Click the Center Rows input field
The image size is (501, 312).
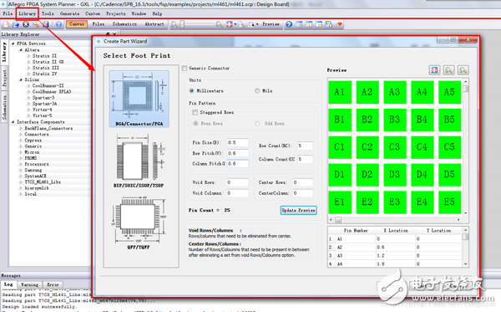point(303,182)
